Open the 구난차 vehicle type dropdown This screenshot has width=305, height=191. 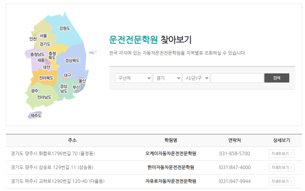[x=133, y=78]
